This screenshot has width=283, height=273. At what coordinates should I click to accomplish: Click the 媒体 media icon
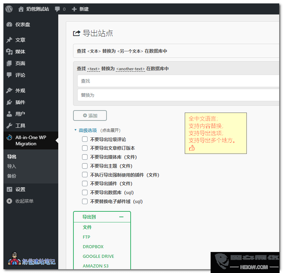9,52
